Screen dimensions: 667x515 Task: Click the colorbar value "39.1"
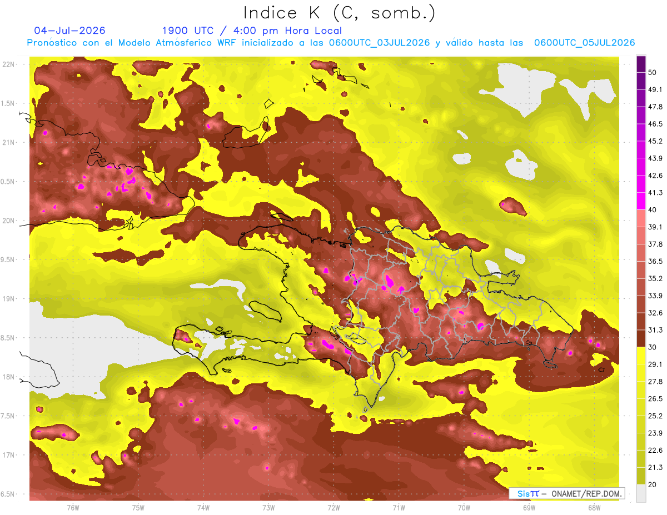[x=656, y=227]
